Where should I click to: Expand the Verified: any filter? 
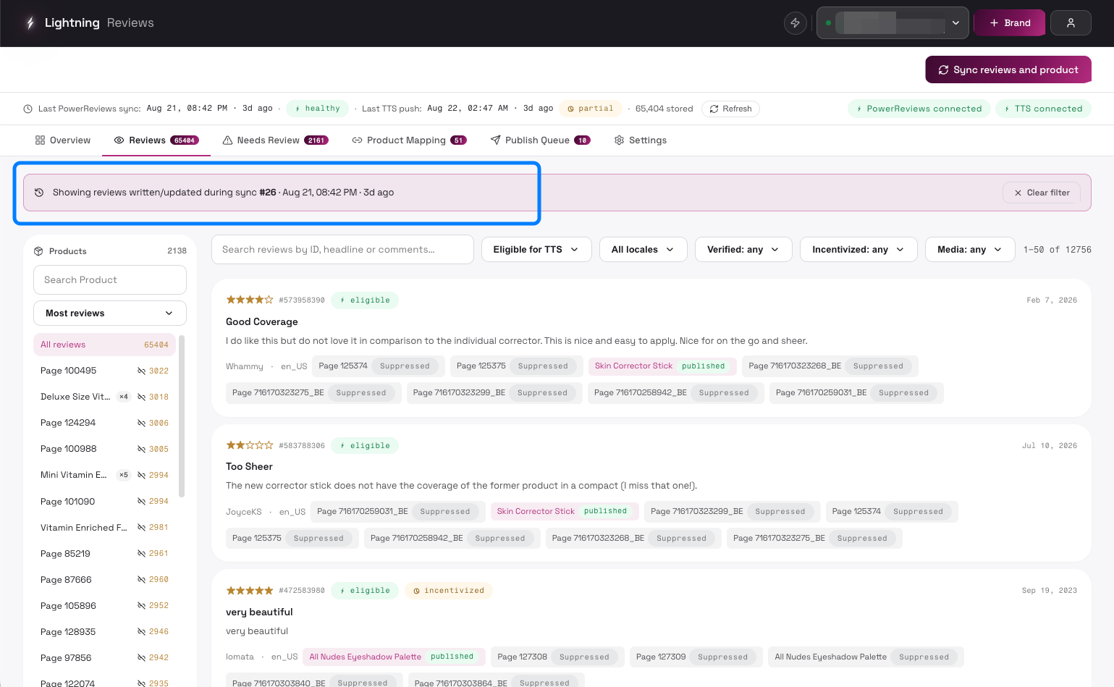[x=743, y=250]
